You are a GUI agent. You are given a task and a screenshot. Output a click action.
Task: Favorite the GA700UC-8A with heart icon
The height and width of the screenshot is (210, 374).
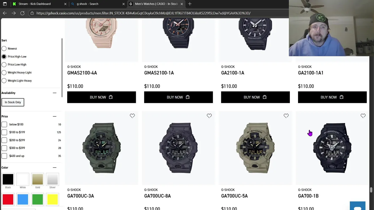click(209, 116)
